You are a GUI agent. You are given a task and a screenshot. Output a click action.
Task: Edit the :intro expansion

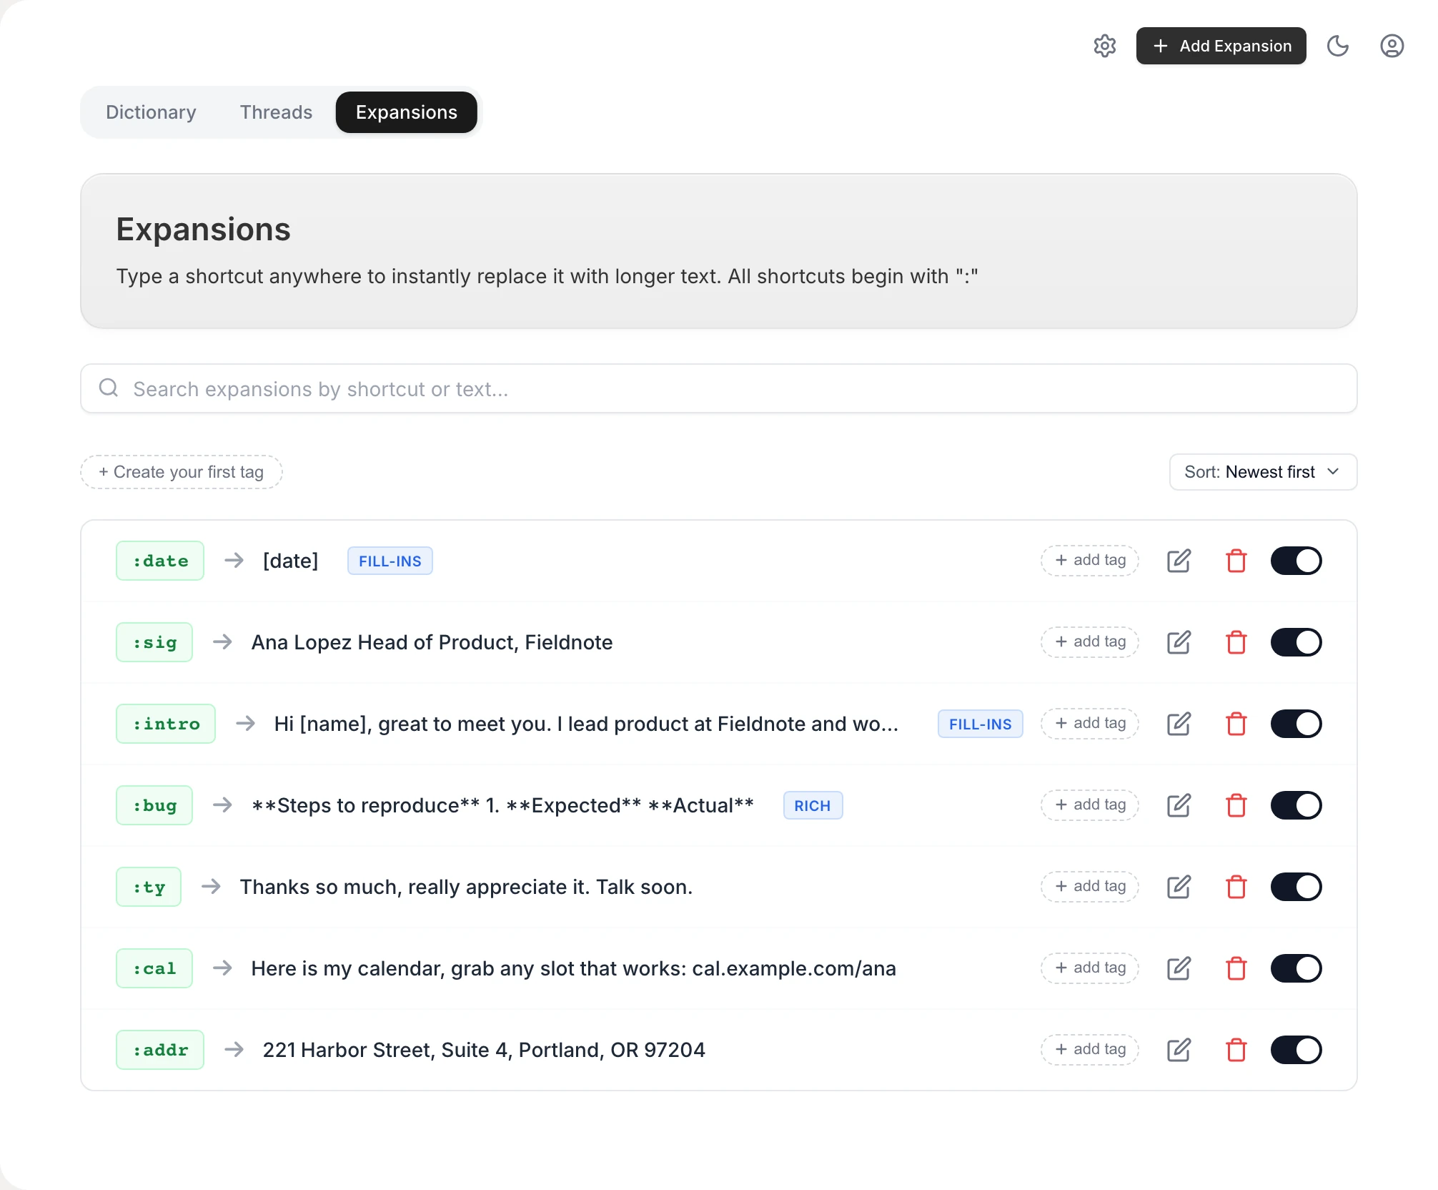pyautogui.click(x=1179, y=724)
